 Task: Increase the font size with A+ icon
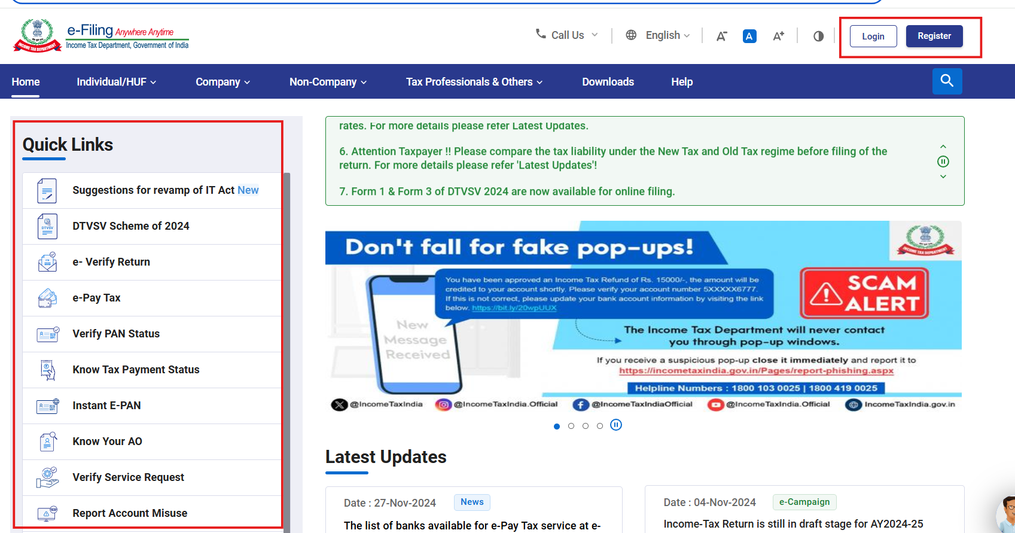pos(778,36)
